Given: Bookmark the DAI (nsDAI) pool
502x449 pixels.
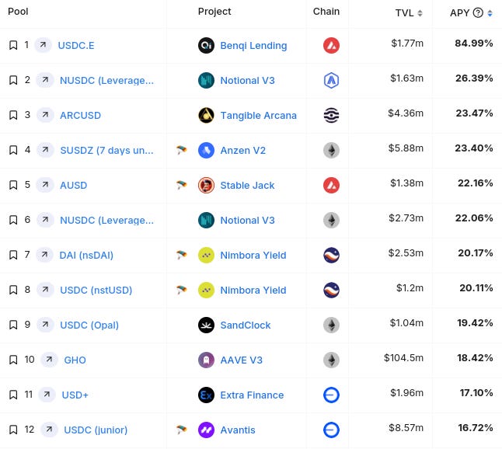Looking at the screenshot, I should point(13,255).
